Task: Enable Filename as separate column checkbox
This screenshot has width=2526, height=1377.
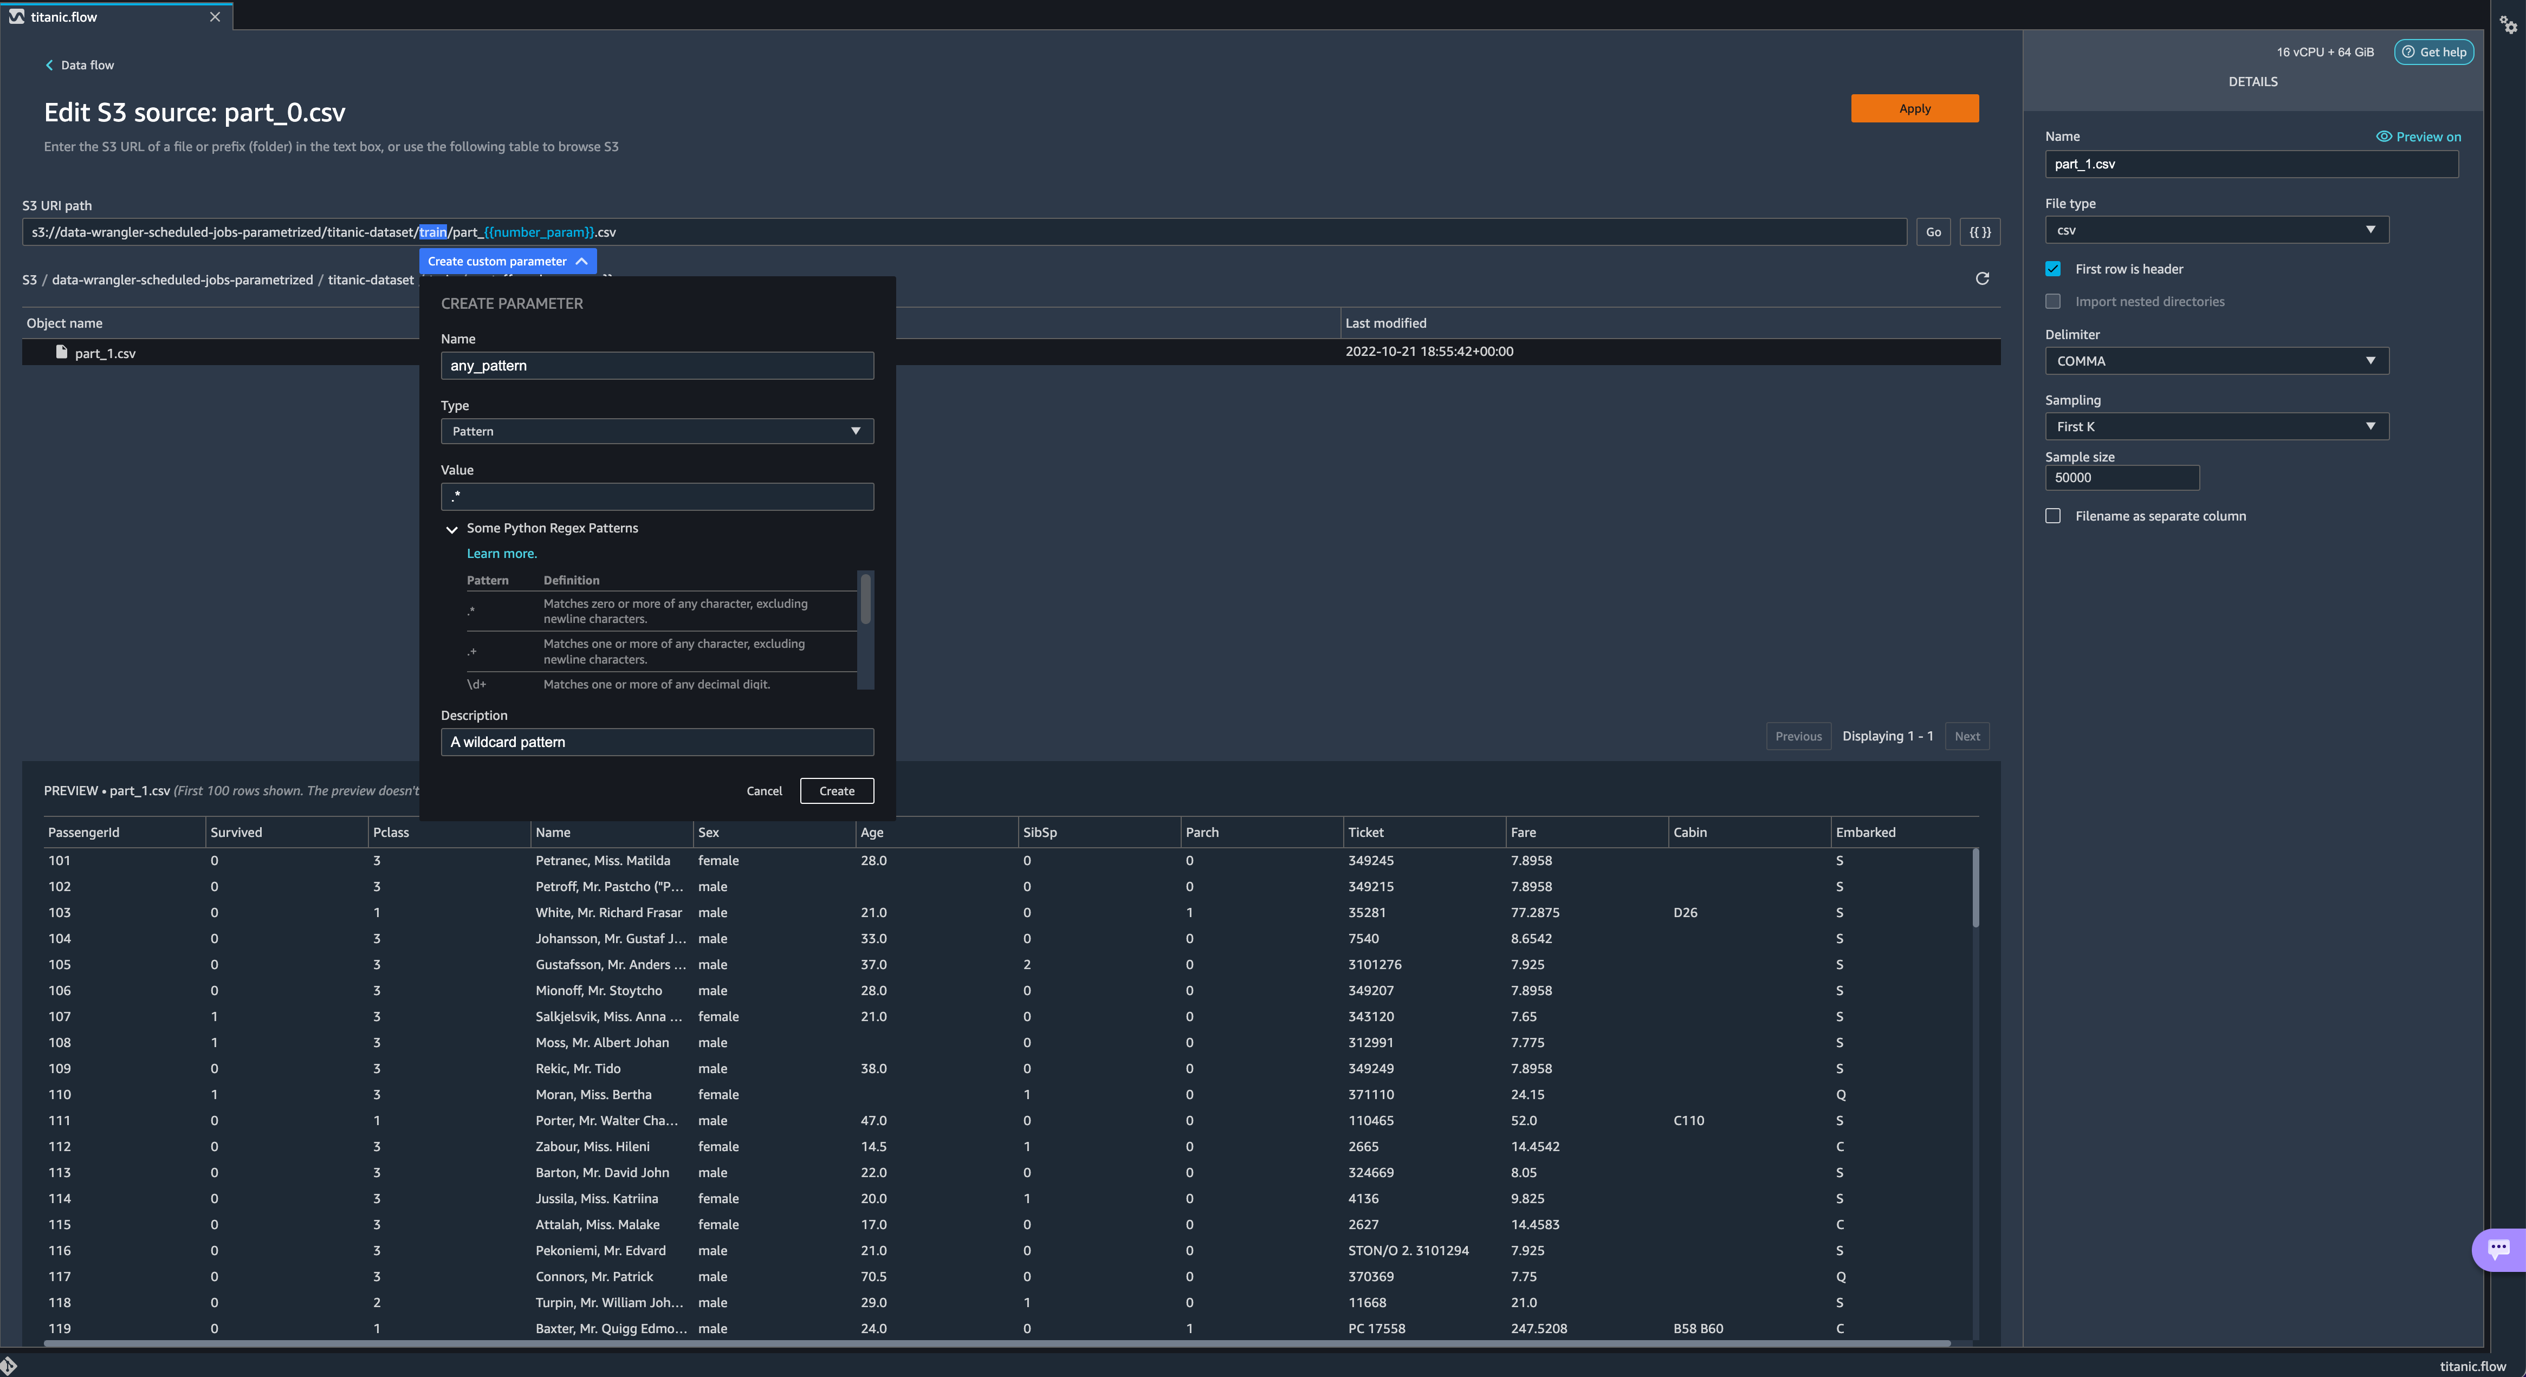Action: pos(2052,516)
